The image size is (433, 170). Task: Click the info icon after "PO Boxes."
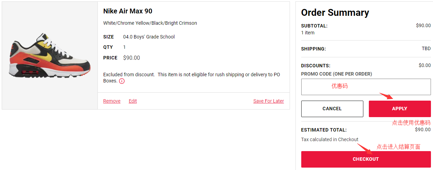point(122,81)
